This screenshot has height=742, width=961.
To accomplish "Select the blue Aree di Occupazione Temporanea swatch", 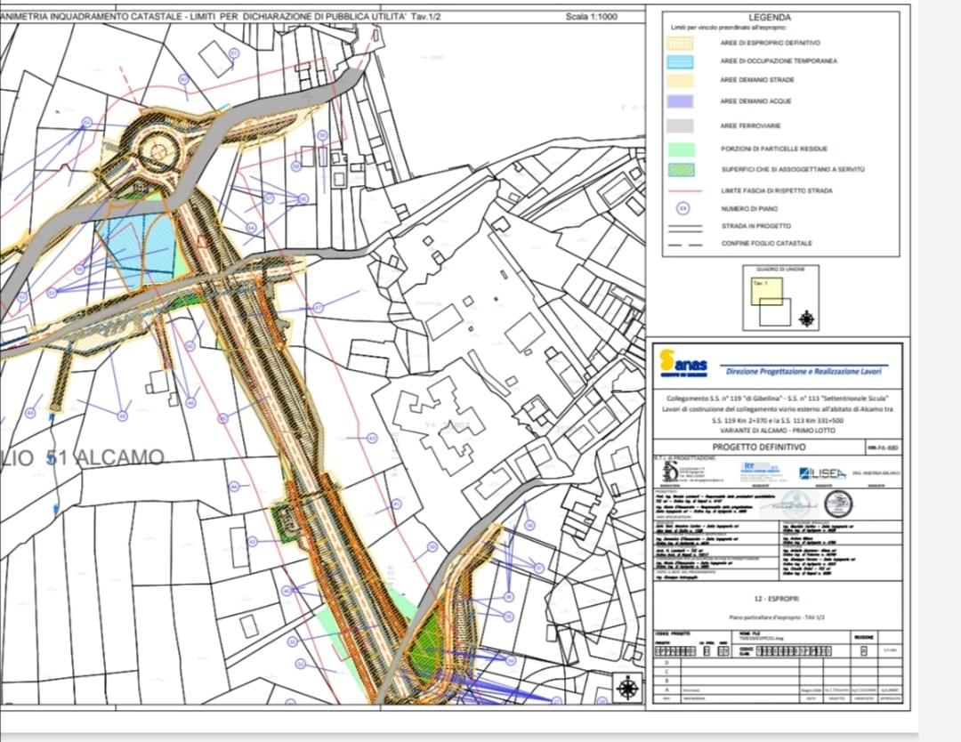I will pos(681,61).
